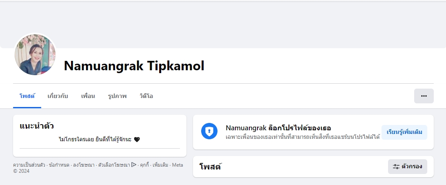Open the three-dot more options menu
This screenshot has width=446, height=185.
(424, 96)
